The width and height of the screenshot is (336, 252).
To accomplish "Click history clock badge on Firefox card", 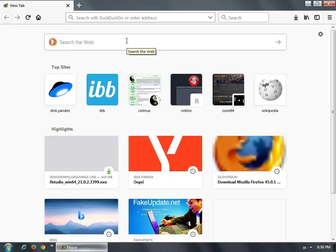I will [x=277, y=171].
